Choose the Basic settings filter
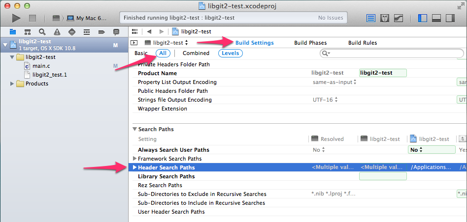Screen dimensions: 467x222 tap(141, 53)
